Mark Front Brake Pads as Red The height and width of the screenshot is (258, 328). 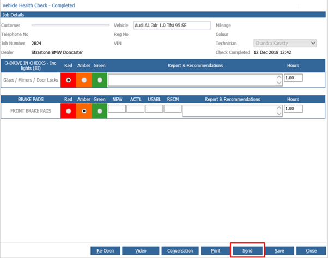pyautogui.click(x=68, y=110)
